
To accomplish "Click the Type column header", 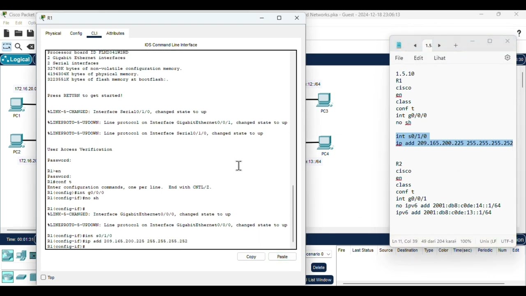I will 429,250.
